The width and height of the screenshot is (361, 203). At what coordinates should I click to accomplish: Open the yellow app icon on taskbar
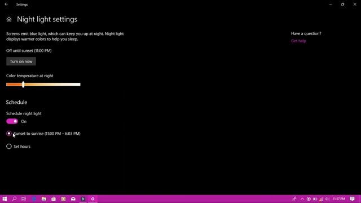click(63, 199)
